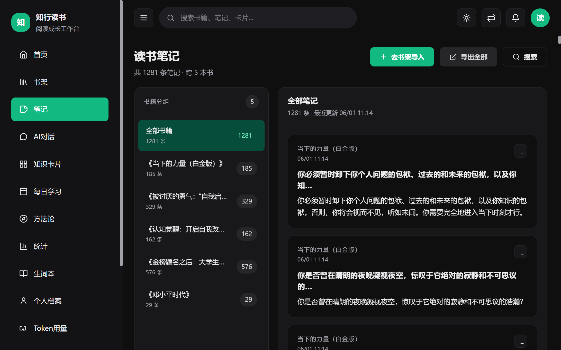
Task: Click 当下的力量（白金版） label in first card
Action: coord(327,149)
